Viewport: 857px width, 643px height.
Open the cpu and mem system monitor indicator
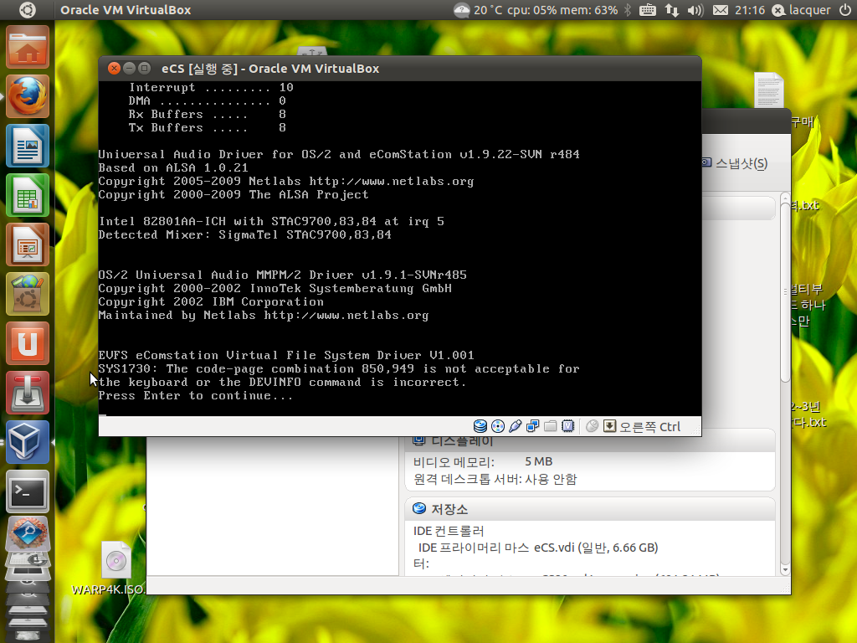(x=562, y=10)
